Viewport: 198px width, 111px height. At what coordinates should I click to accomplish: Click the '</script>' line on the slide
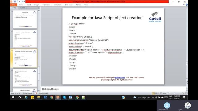point(73,55)
